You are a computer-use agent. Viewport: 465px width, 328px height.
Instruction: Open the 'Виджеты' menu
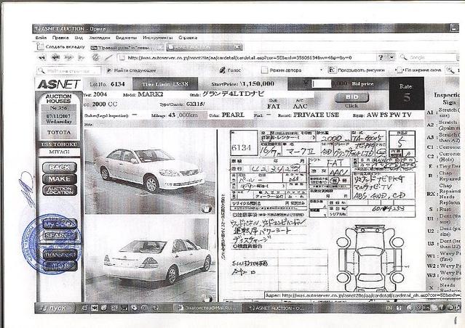[x=127, y=38]
